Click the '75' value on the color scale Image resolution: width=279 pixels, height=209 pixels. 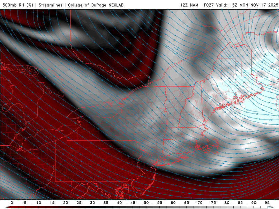coord(213,203)
